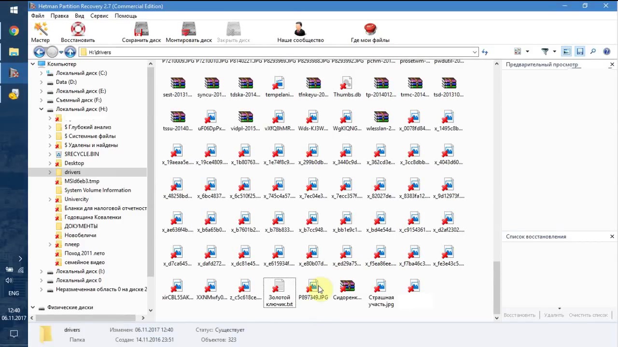This screenshot has height=347, width=618.
Task: Open the Помощь menu
Action: 126,16
